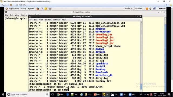The width and height of the screenshot is (173, 97).
Task: Open the yellow notes launcher in CentOS panel
Action: 46,9
